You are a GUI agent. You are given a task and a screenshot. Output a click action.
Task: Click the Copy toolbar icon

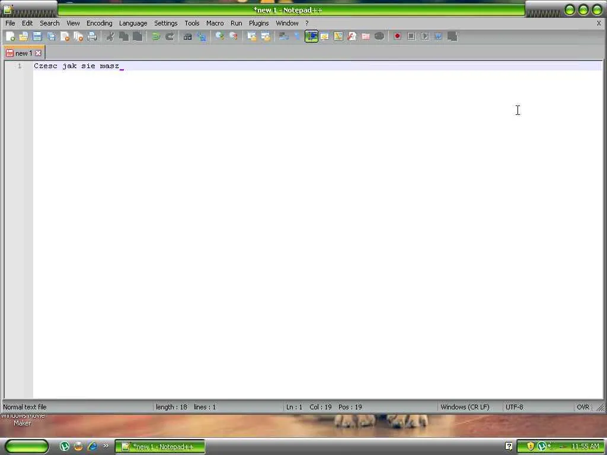pyautogui.click(x=124, y=36)
